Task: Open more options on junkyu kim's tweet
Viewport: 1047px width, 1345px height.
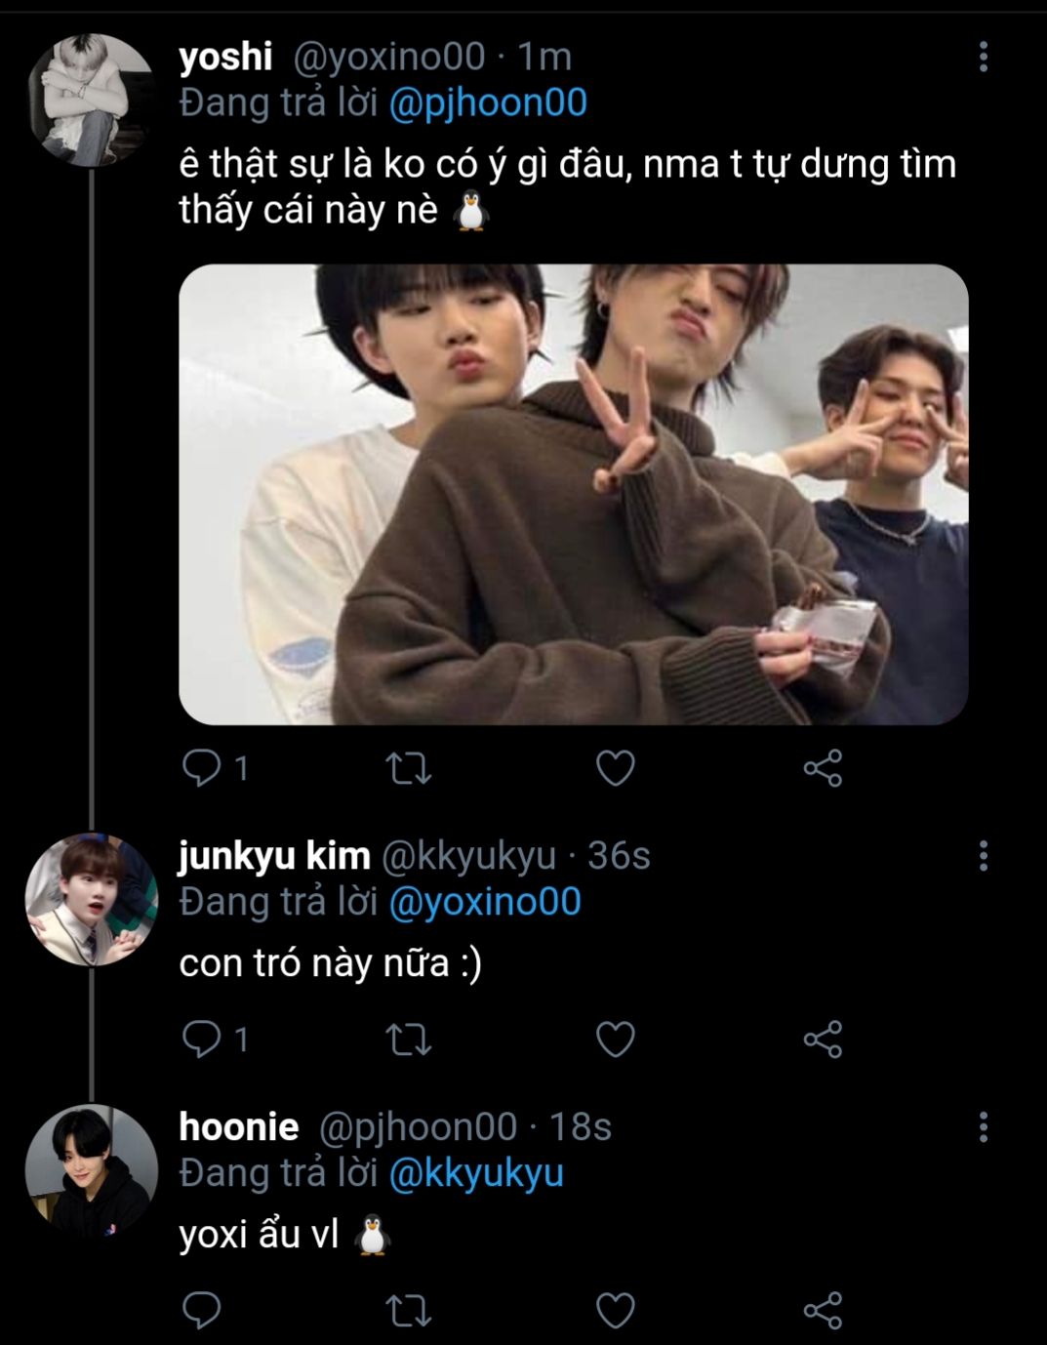Action: click(983, 856)
